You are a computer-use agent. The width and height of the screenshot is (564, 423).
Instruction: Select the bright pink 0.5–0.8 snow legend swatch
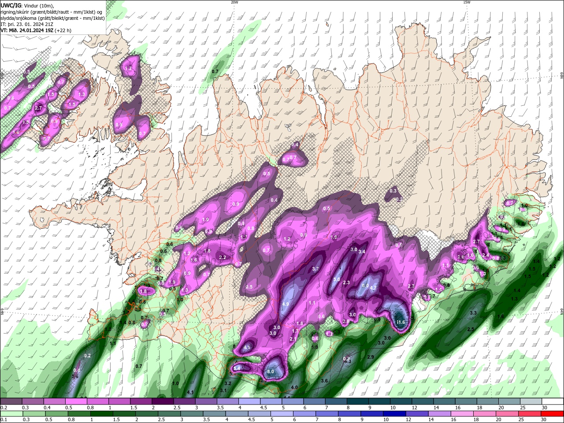[76, 401]
